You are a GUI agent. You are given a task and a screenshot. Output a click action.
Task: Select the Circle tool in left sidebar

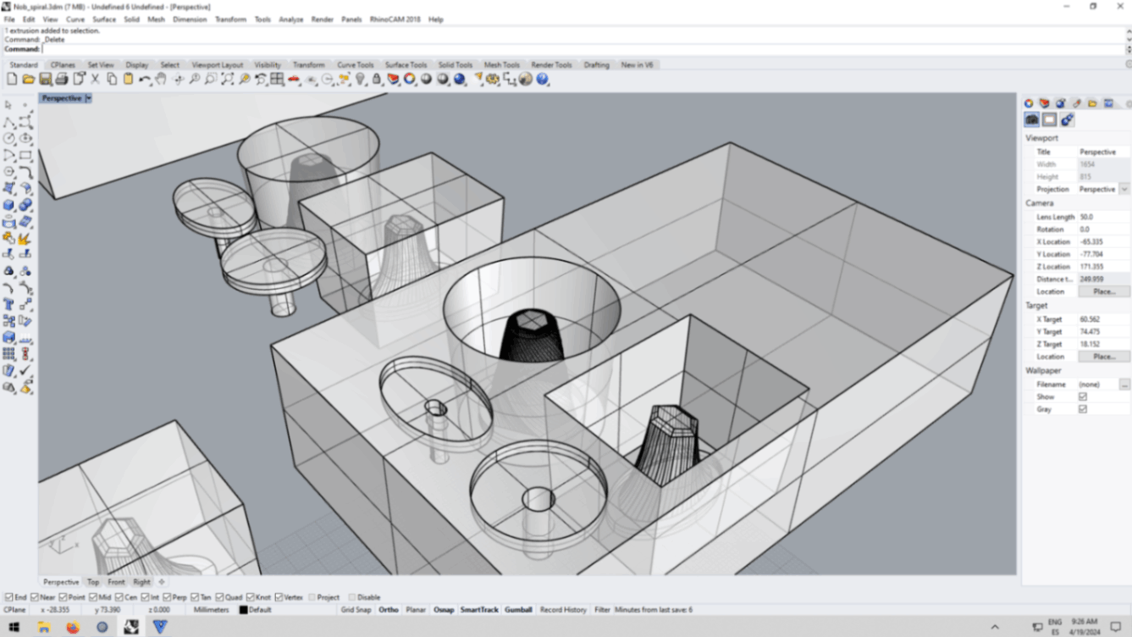tap(8, 138)
